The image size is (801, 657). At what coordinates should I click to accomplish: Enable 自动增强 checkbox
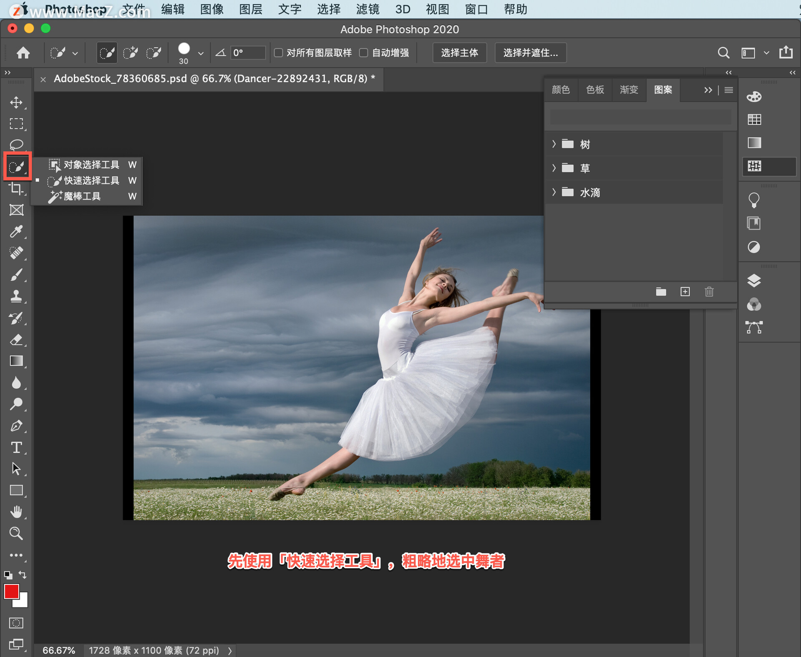363,53
